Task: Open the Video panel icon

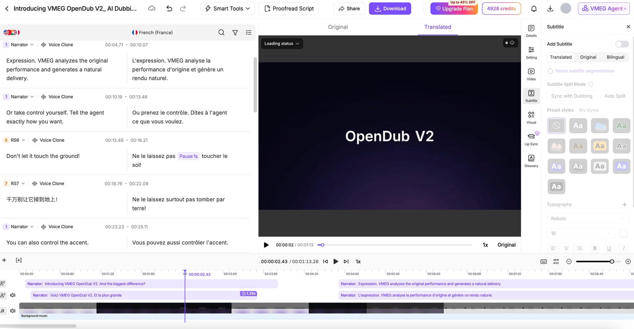Action: click(531, 74)
